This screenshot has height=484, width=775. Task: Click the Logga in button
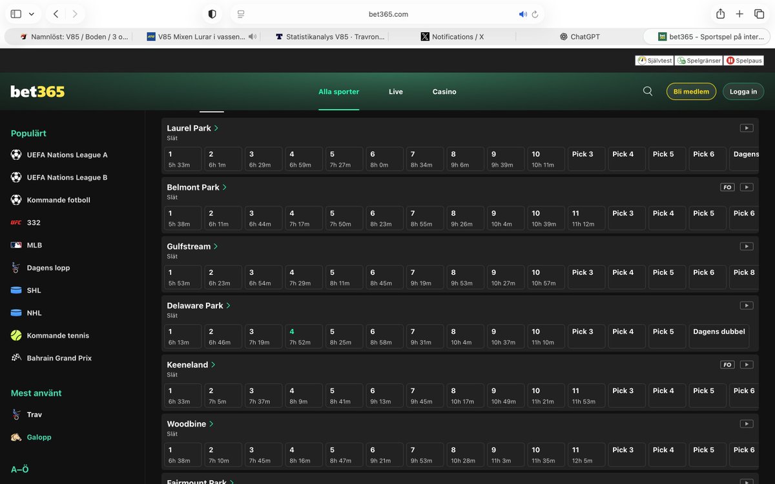click(743, 92)
